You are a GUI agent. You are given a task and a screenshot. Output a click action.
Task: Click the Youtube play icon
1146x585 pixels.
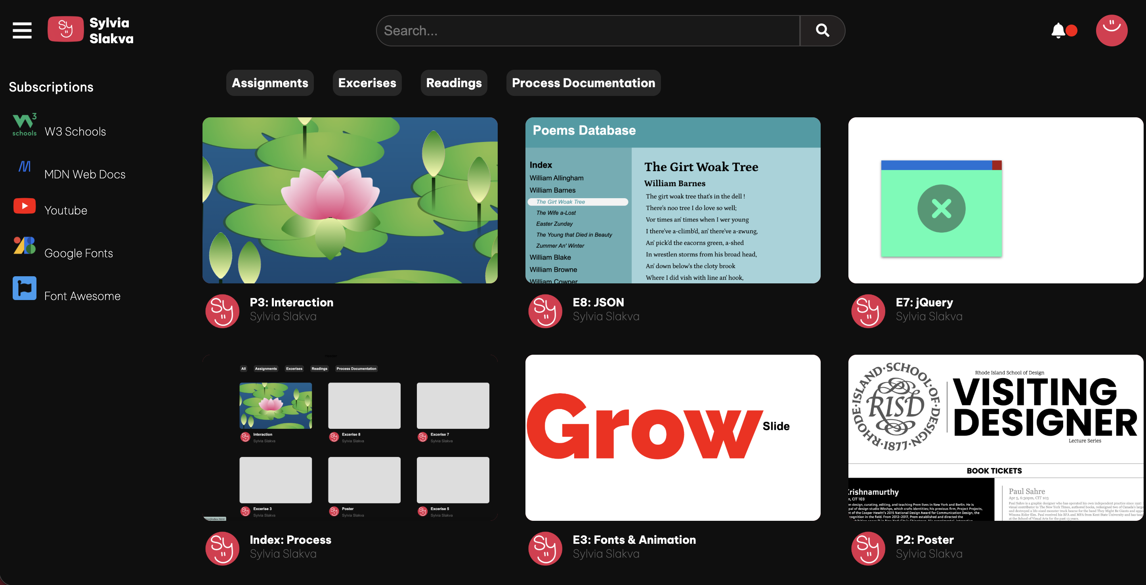point(25,206)
